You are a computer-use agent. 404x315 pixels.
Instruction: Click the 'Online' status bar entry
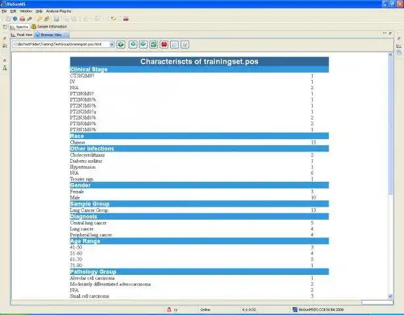click(x=205, y=310)
